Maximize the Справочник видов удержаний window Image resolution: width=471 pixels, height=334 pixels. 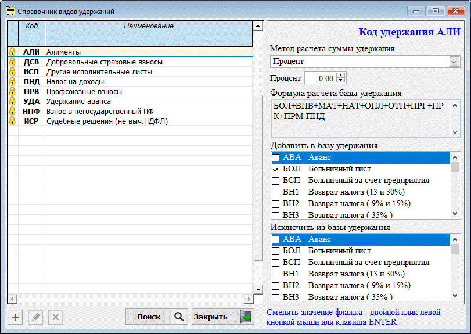click(436, 11)
